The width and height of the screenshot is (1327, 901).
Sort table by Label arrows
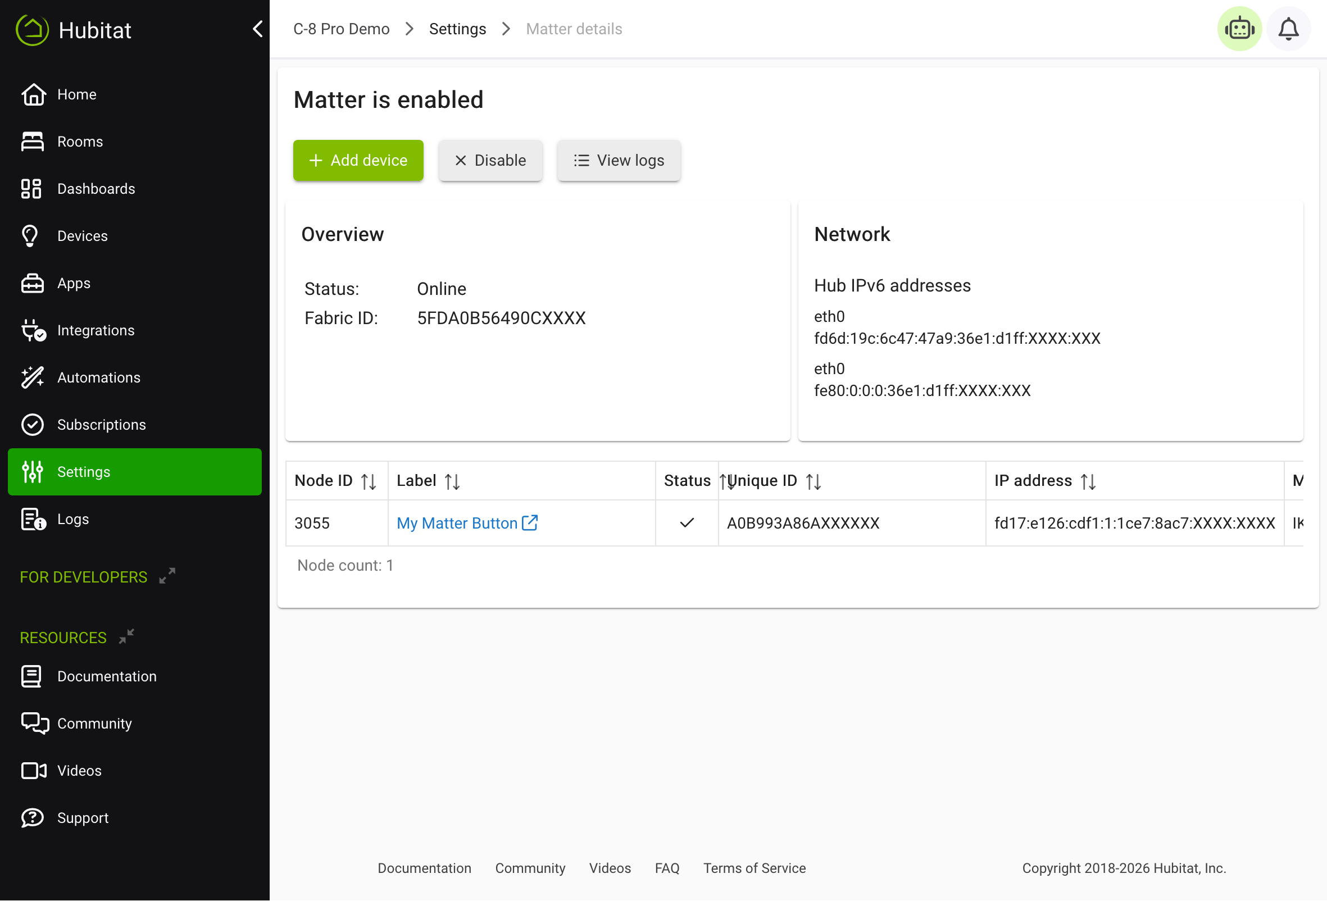pyautogui.click(x=452, y=482)
